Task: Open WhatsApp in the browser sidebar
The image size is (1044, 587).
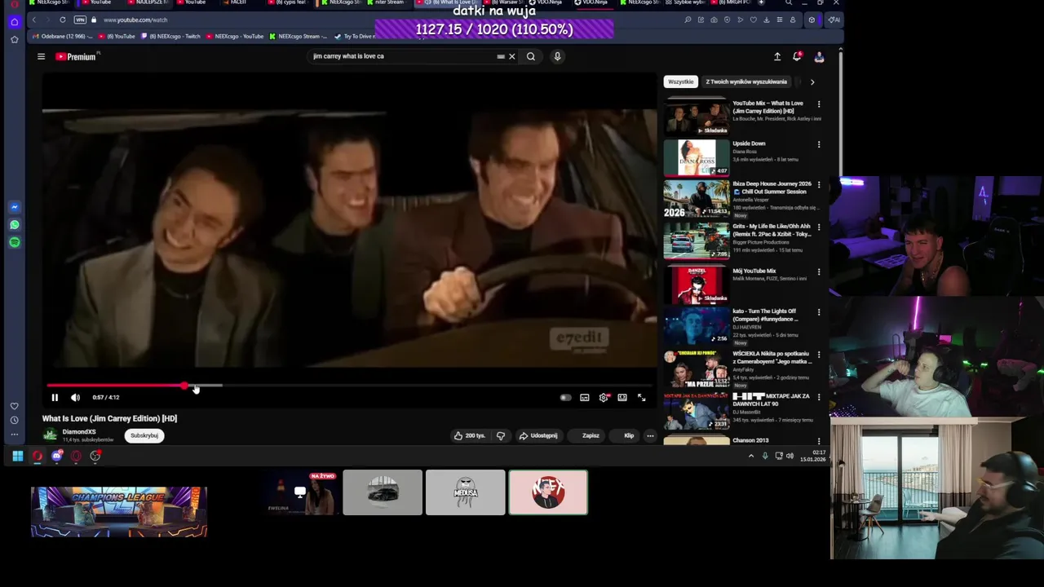Action: (15, 225)
